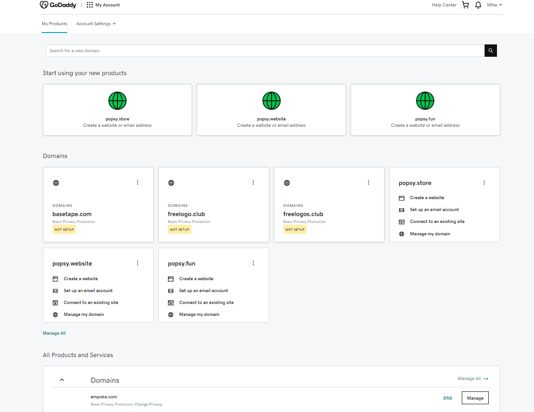Select the My Products tab
Image resolution: width=534 pixels, height=412 pixels.
(x=54, y=24)
